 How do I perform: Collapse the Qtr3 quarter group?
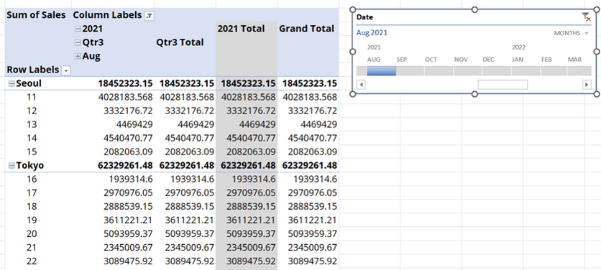point(78,42)
